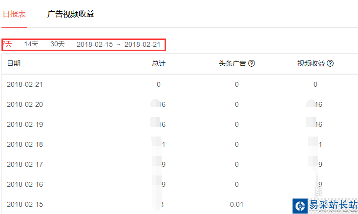Click the 日期 column header
The image size is (358, 214).
[14, 64]
